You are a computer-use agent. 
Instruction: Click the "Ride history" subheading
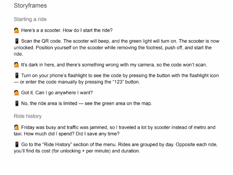click(28, 116)
